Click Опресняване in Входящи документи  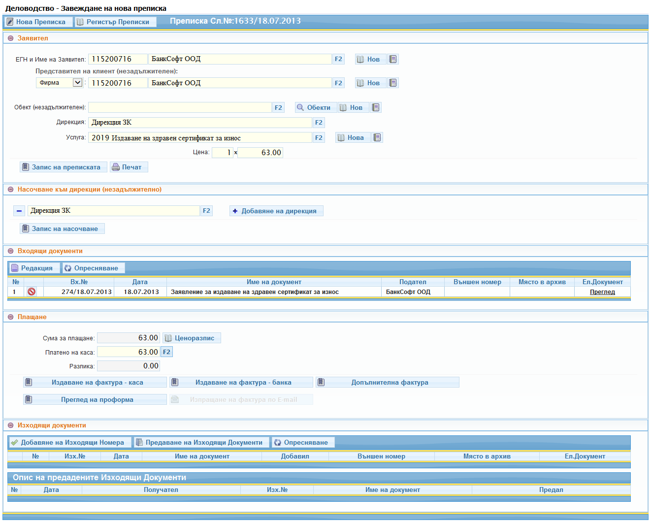[x=94, y=268]
